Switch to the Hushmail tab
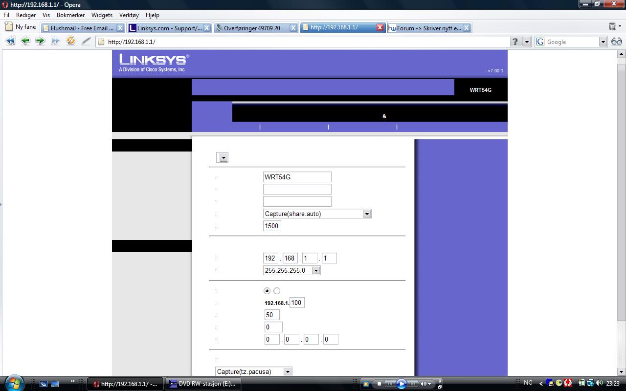The height and width of the screenshot is (391, 626). (83, 28)
